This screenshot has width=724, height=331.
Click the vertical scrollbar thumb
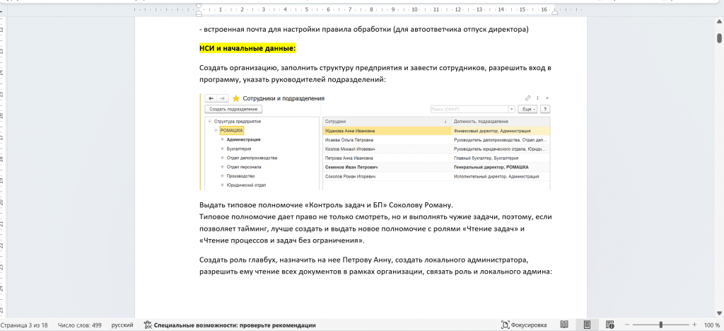point(719,37)
